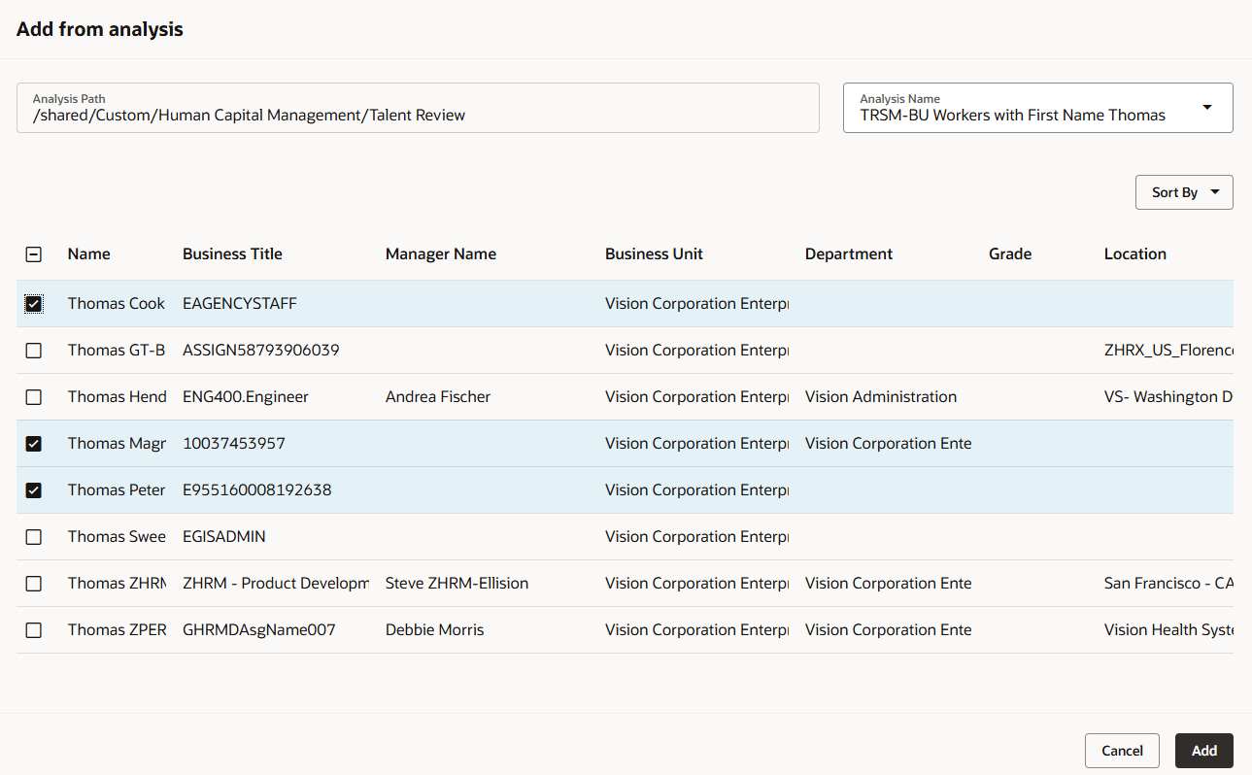The width and height of the screenshot is (1252, 775).
Task: Toggle the select-all checkbox in header
Action: tap(34, 253)
